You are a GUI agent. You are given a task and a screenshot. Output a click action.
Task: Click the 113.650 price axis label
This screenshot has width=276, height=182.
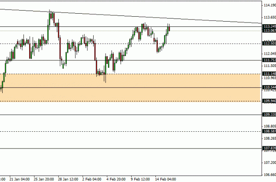point(270,17)
